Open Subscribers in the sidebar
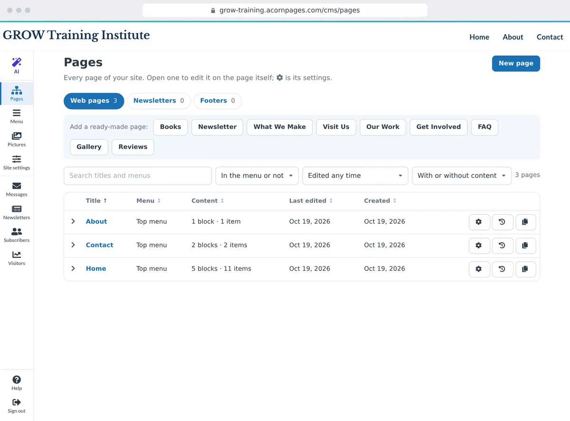This screenshot has width=570, height=421. 17,235
